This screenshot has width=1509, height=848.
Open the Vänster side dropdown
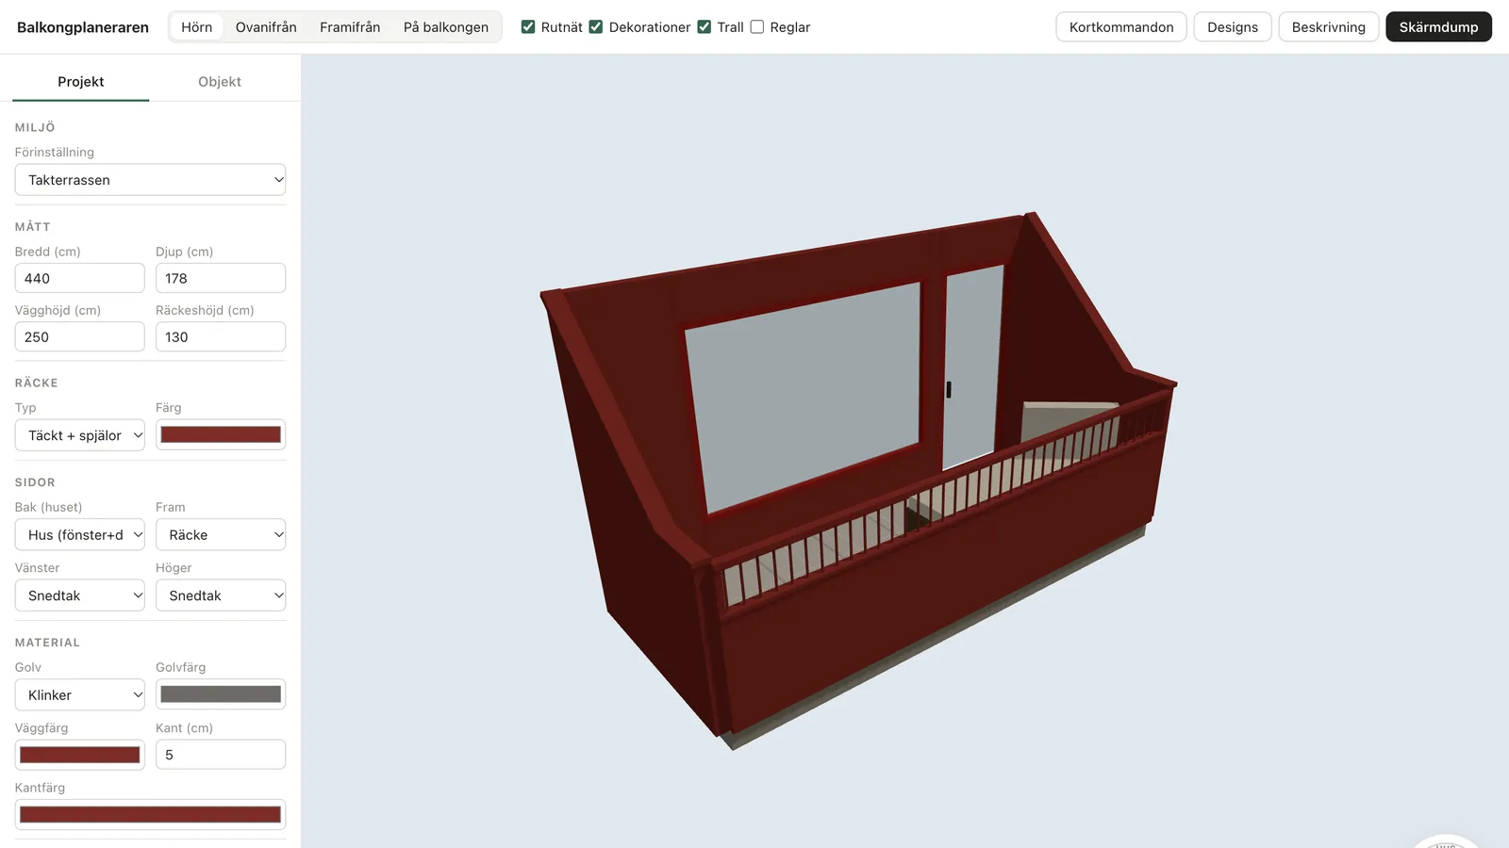coord(80,595)
